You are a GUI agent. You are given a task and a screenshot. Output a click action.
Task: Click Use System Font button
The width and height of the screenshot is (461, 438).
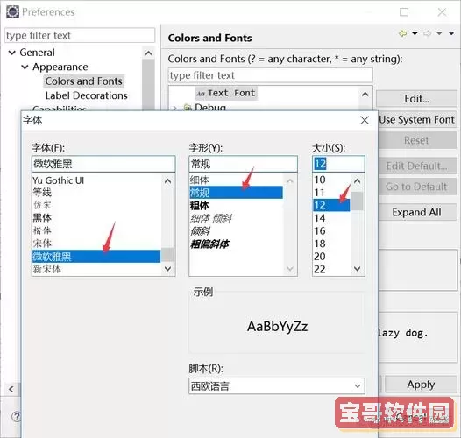416,120
